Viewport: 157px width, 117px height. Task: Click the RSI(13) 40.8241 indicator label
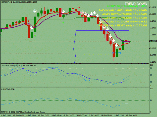click(8, 89)
